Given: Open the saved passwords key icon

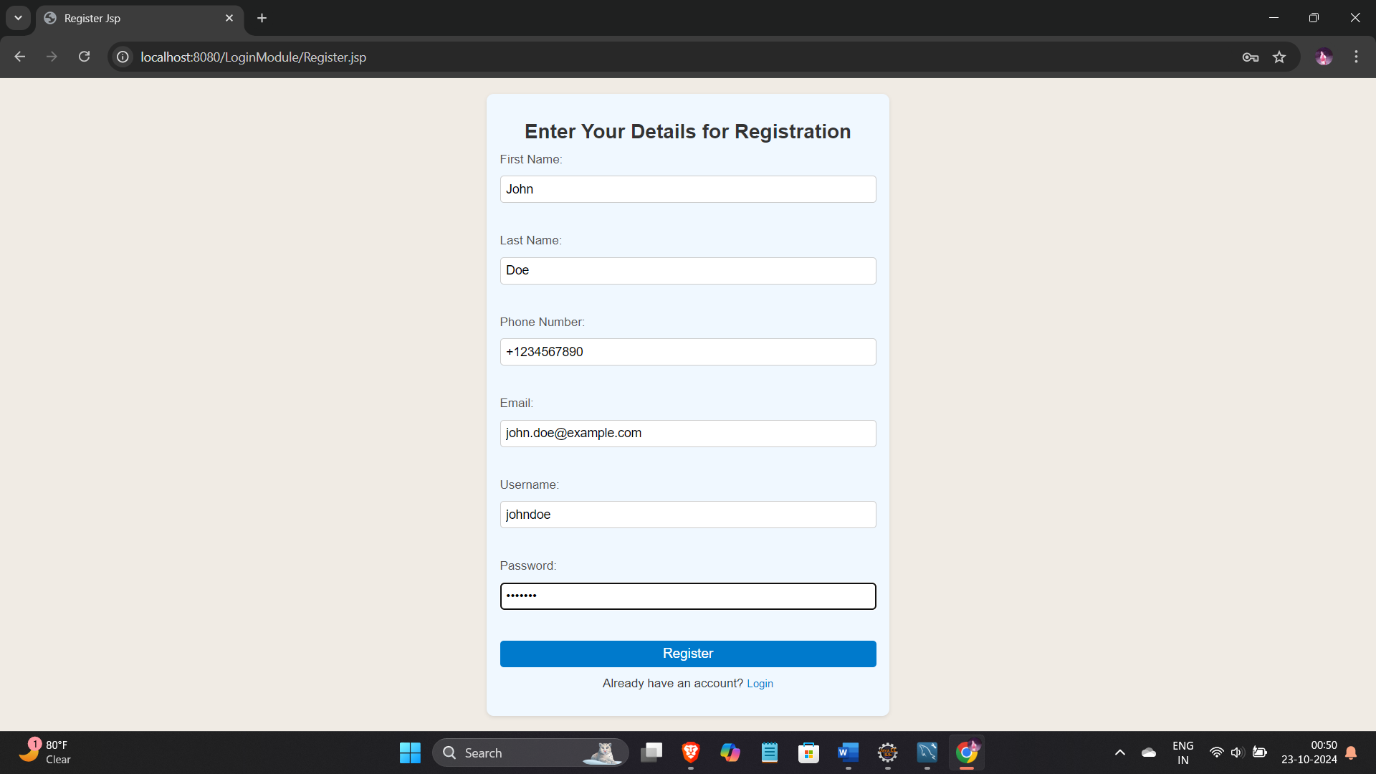Looking at the screenshot, I should (x=1251, y=57).
